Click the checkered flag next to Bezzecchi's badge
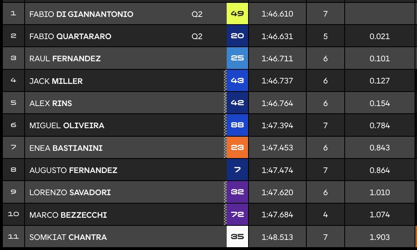 [225, 215]
